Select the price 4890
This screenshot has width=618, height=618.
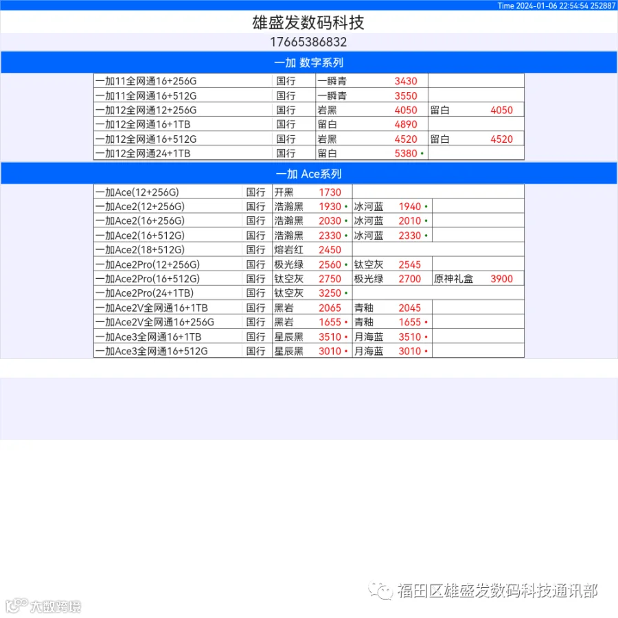(x=406, y=124)
